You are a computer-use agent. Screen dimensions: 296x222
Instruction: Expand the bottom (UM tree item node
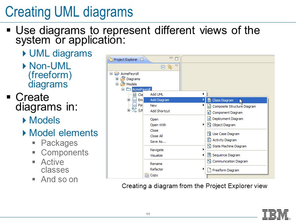(x=129, y=110)
